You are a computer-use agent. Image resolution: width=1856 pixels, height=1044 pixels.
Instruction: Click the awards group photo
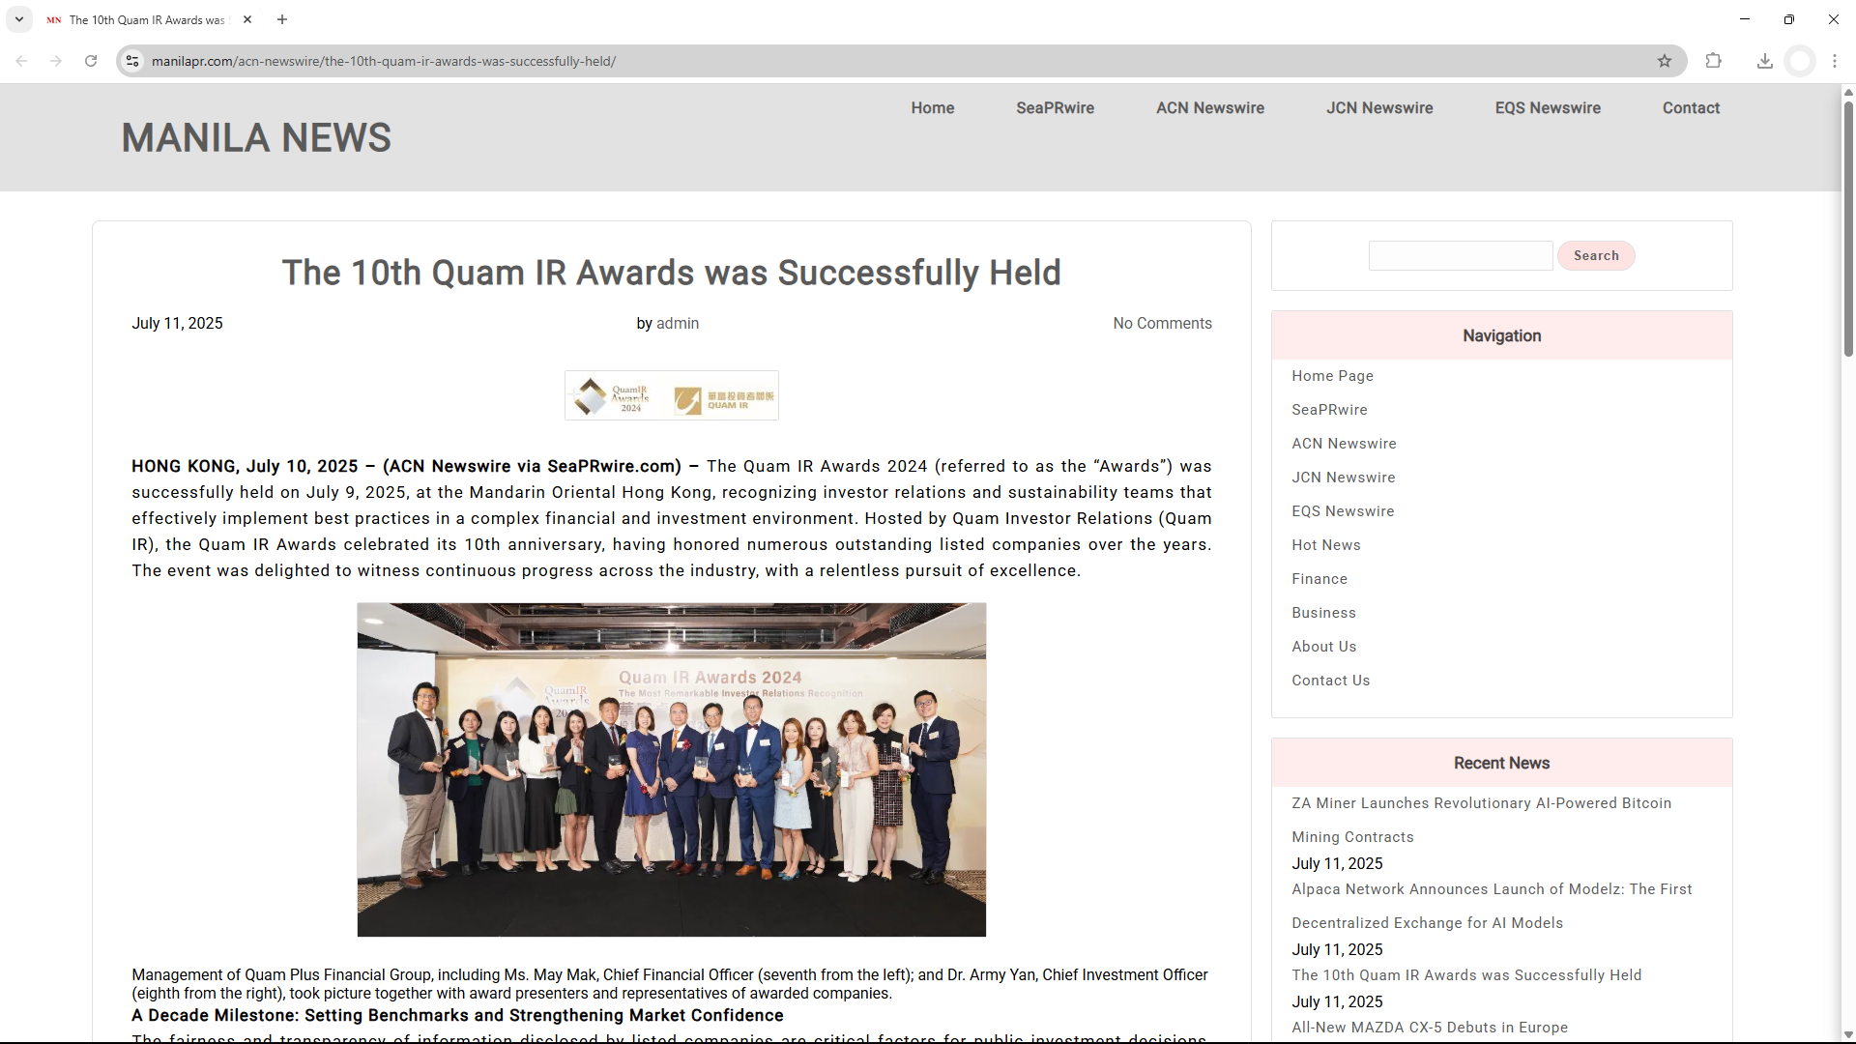coord(672,769)
